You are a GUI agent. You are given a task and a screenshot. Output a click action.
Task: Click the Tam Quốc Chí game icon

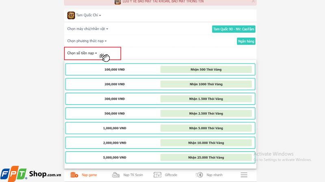(x=71, y=15)
